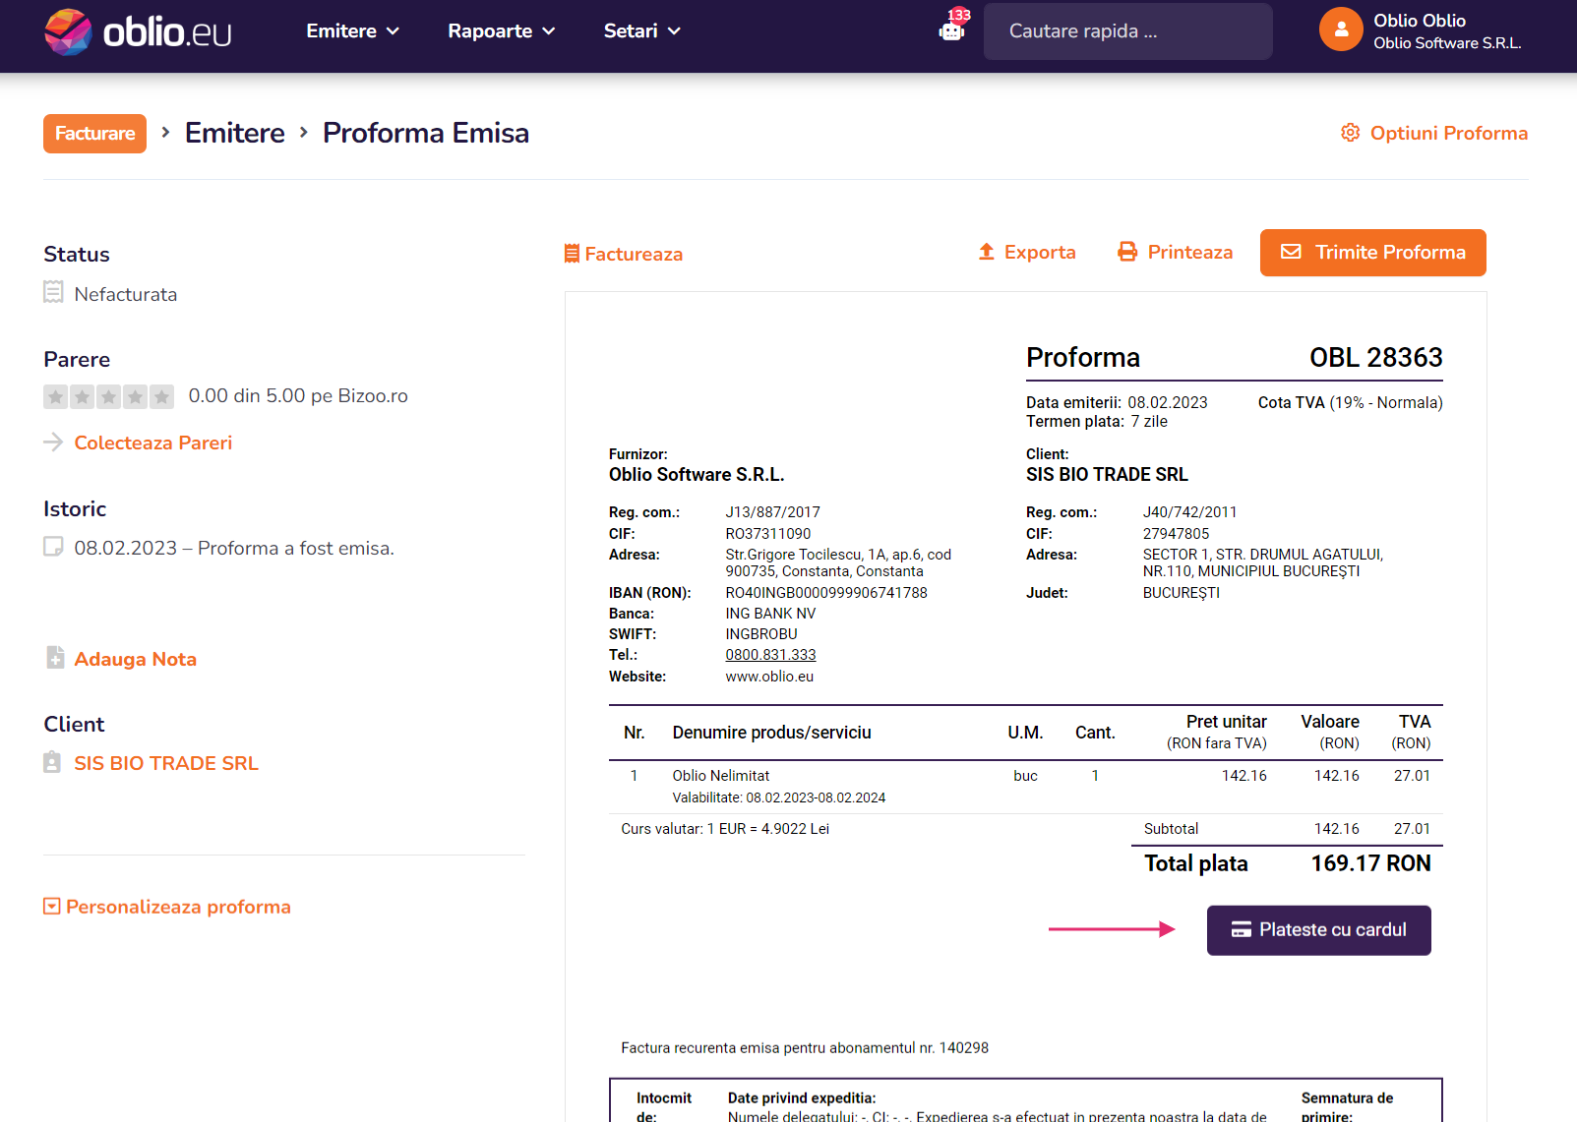Click the IBAN RO40INGB0000999906741788
The image size is (1577, 1122).
click(x=826, y=593)
